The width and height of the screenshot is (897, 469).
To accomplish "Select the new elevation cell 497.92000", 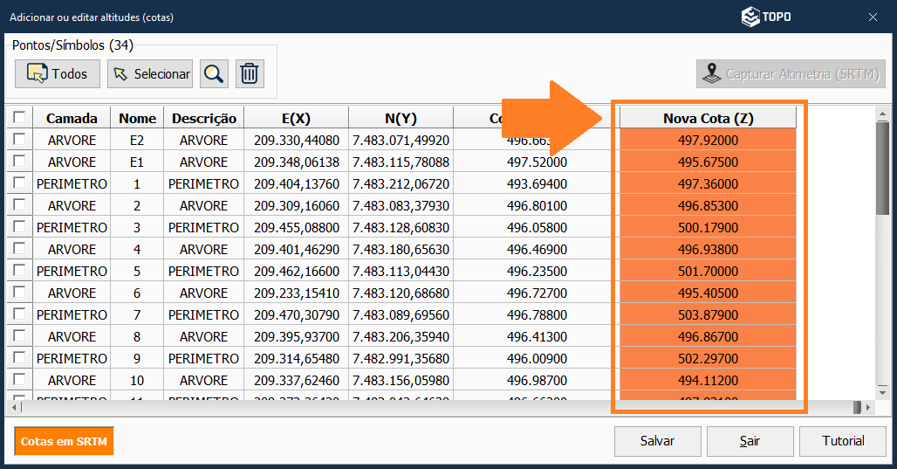I will 708,140.
